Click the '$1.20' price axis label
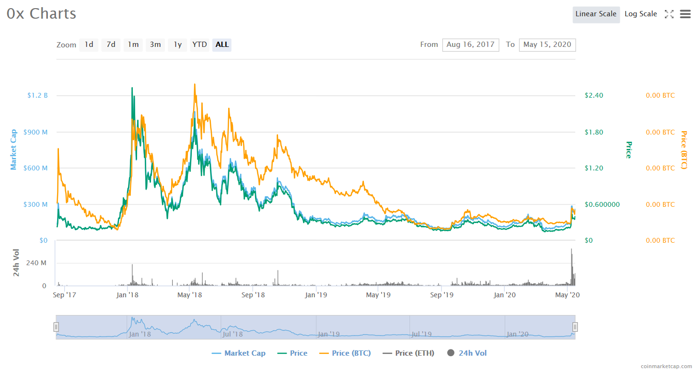The height and width of the screenshot is (371, 698). (594, 168)
